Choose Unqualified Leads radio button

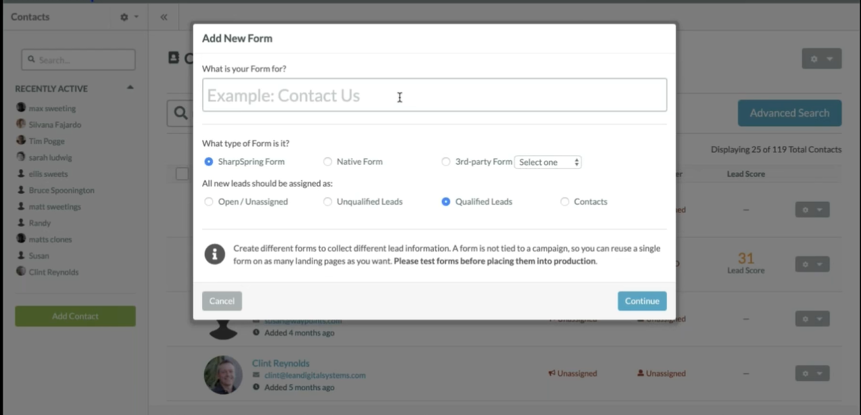[x=328, y=201]
